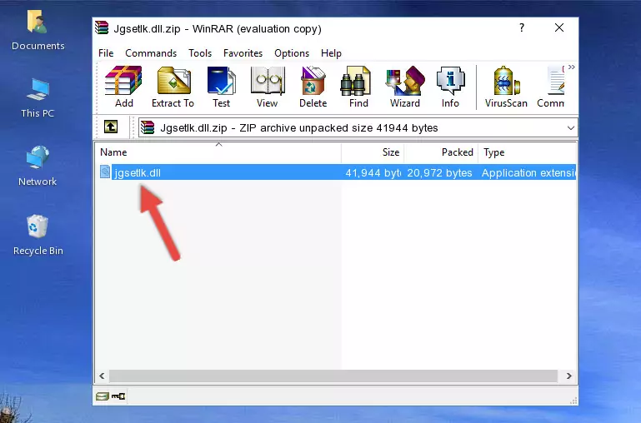Image resolution: width=641 pixels, height=423 pixels.
Task: Select the jgsetlk.dll file icon
Action: 105,172
